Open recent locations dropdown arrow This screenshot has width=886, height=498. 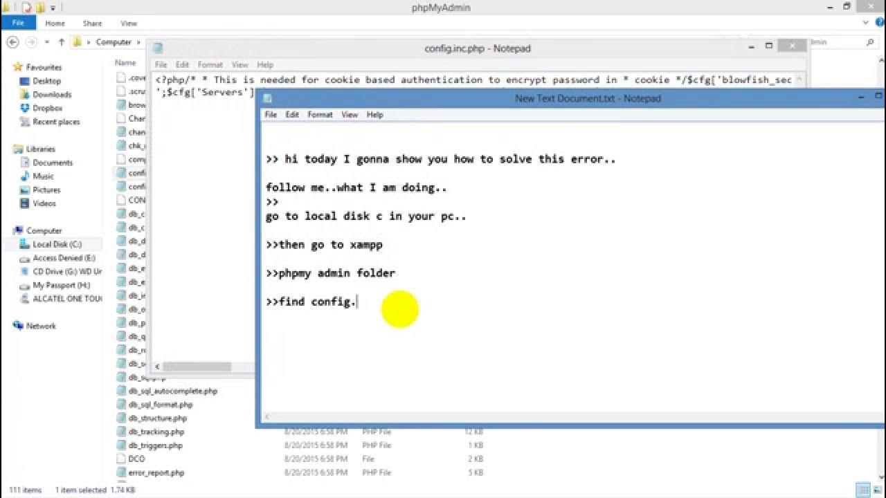[47, 42]
